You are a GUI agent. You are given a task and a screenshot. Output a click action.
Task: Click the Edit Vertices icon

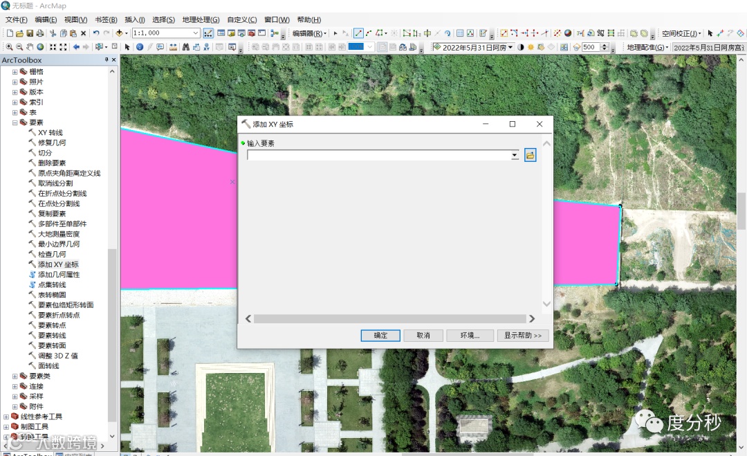click(407, 33)
